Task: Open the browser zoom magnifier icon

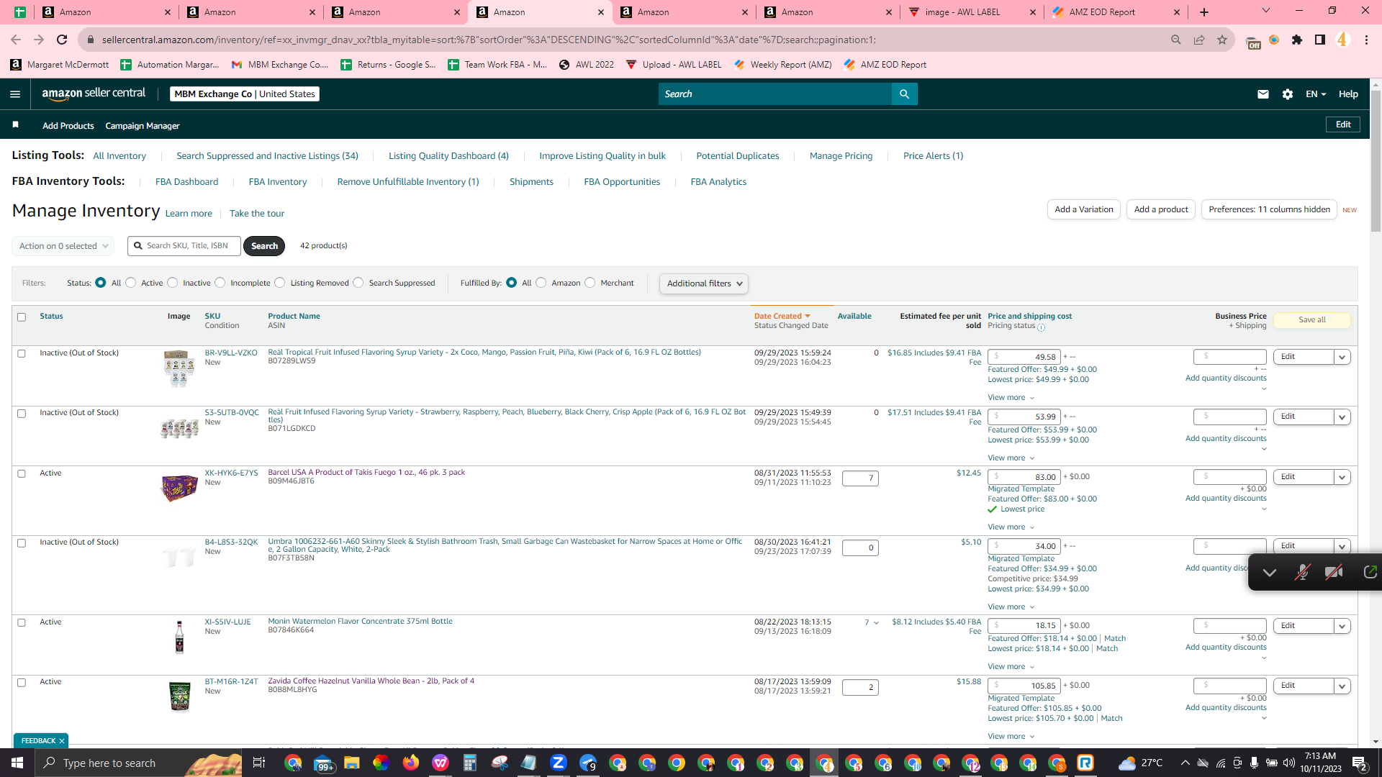Action: pyautogui.click(x=1176, y=40)
